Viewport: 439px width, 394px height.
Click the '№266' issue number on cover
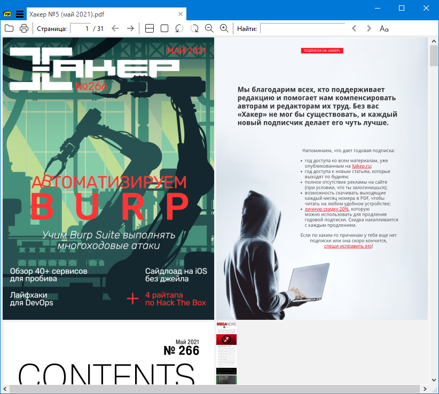point(91,86)
